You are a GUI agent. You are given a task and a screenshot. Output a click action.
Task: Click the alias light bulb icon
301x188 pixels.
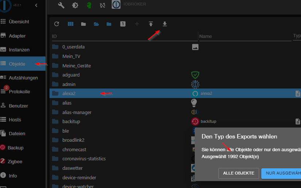click(194, 103)
